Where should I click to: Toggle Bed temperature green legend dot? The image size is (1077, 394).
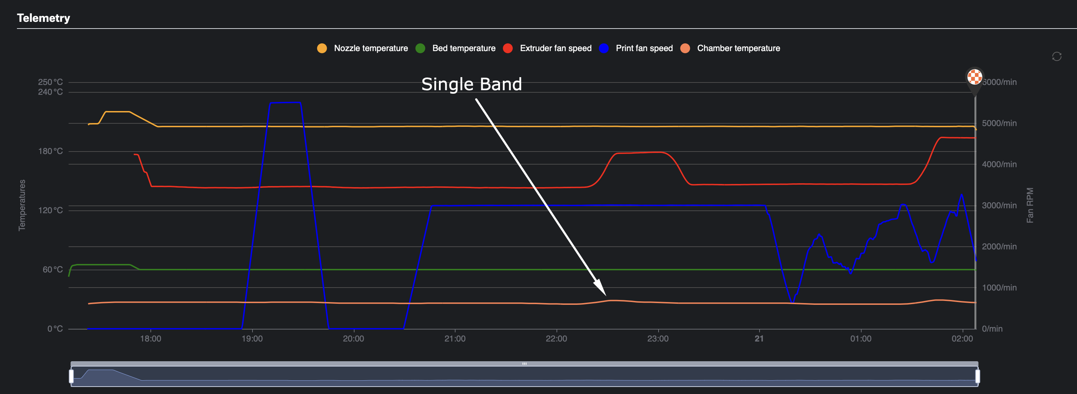click(420, 48)
